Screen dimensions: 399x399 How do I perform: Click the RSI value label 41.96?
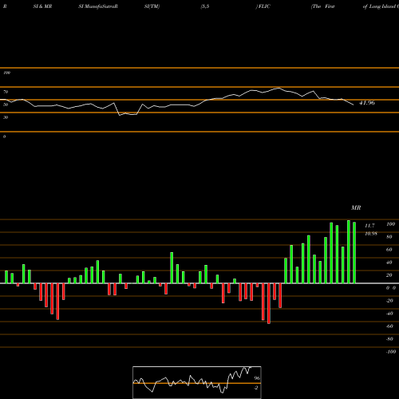coord(367,103)
